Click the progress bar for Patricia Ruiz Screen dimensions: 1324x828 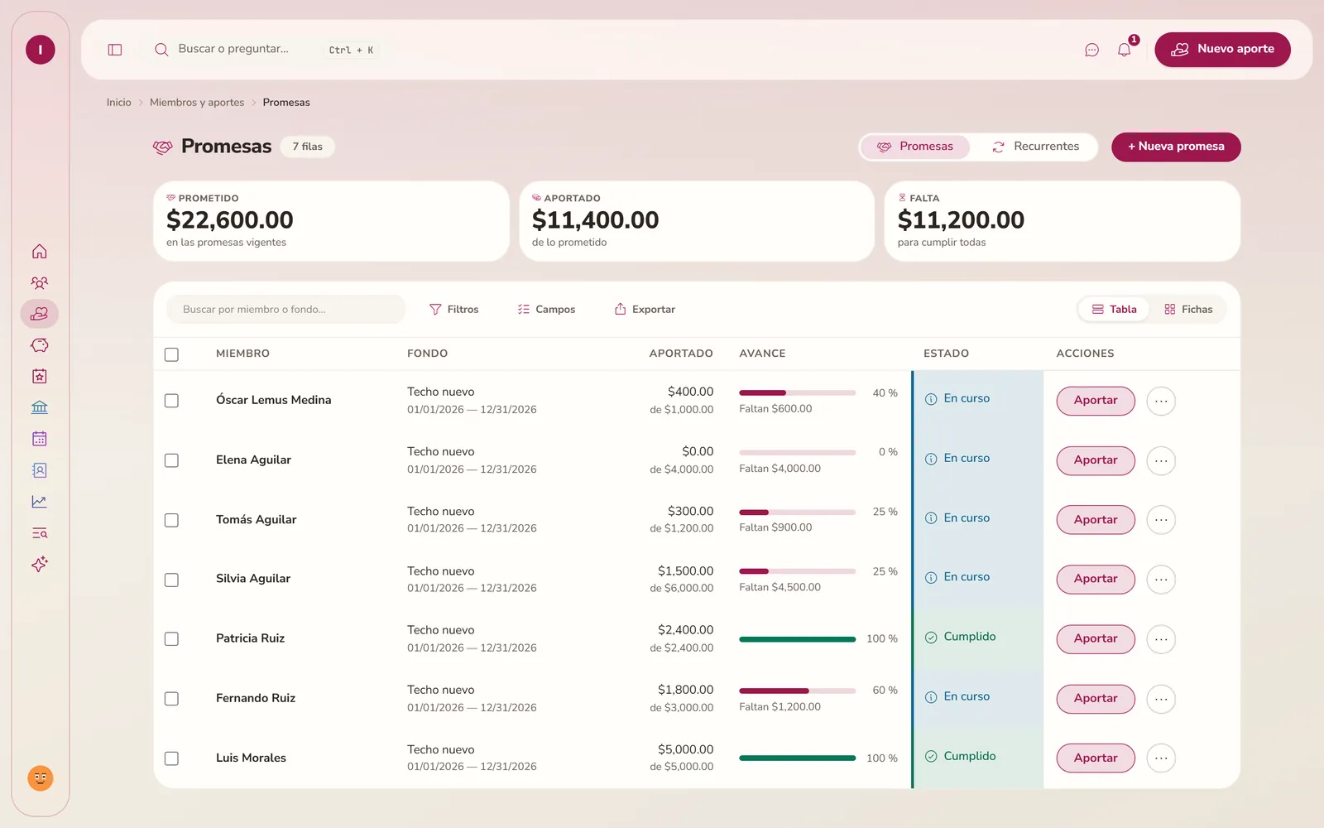click(797, 639)
